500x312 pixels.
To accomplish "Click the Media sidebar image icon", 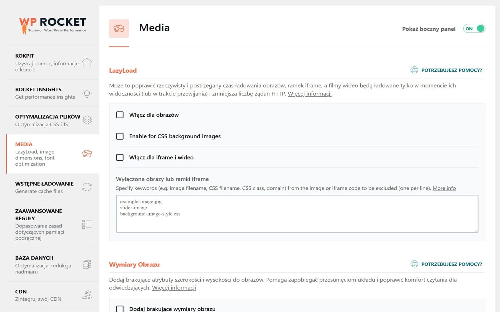I will tap(87, 154).
